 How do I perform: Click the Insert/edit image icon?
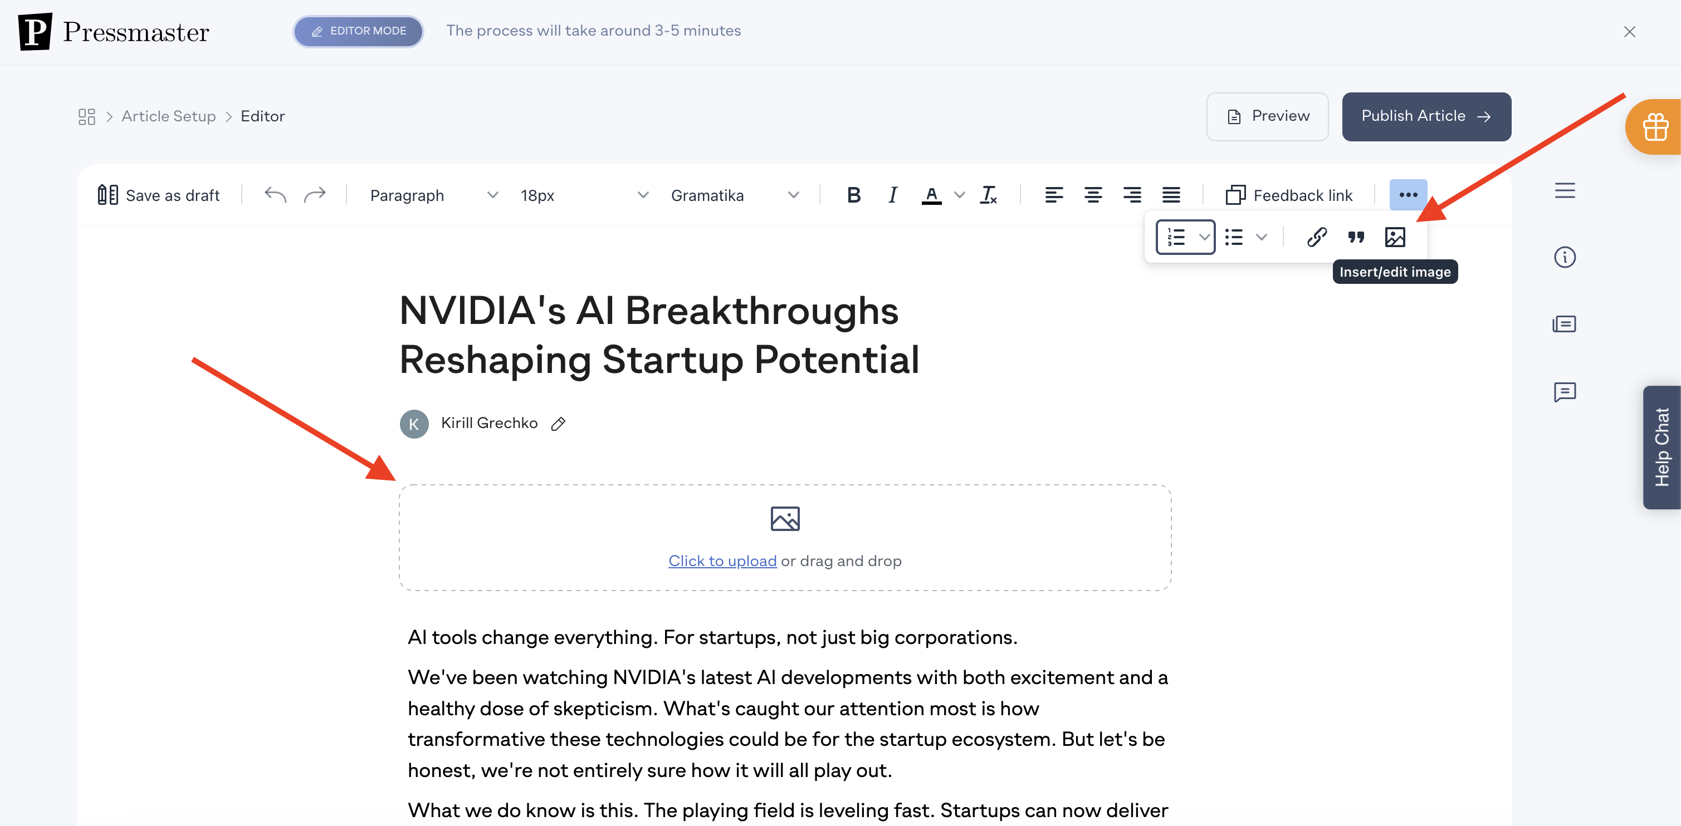(1395, 237)
